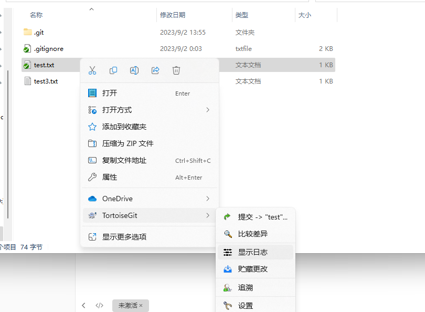Open 设置 in TortoiseGit submenu
425x312 pixels.
(256, 306)
